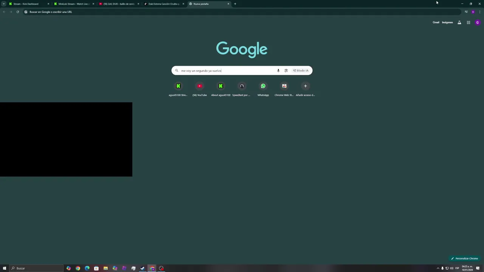Screen dimensions: 484x272
Task: Add a new shortcut with the plus tile
Action: [x=306, y=90]
